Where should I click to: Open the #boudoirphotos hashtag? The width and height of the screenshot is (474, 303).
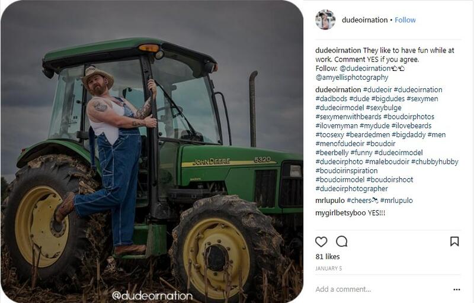409,117
